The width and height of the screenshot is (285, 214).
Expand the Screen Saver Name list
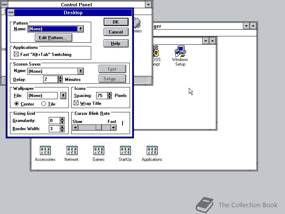(80, 71)
